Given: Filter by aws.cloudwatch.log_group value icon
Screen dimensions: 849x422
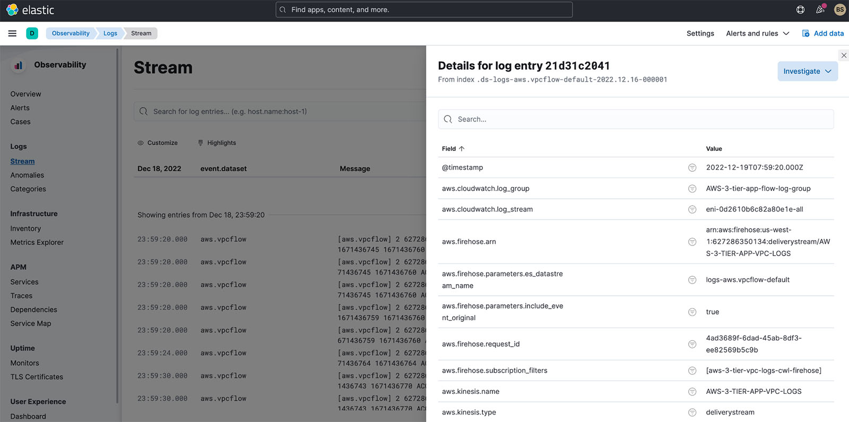Looking at the screenshot, I should (692, 189).
